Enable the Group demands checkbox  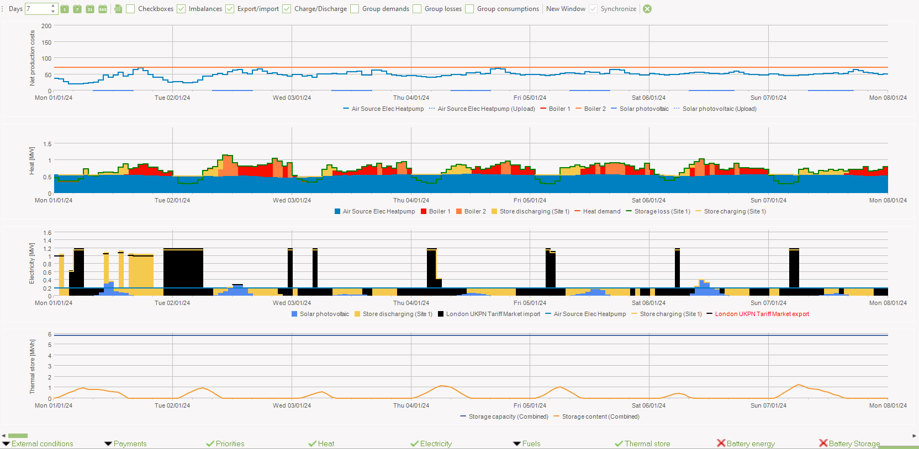tap(355, 9)
